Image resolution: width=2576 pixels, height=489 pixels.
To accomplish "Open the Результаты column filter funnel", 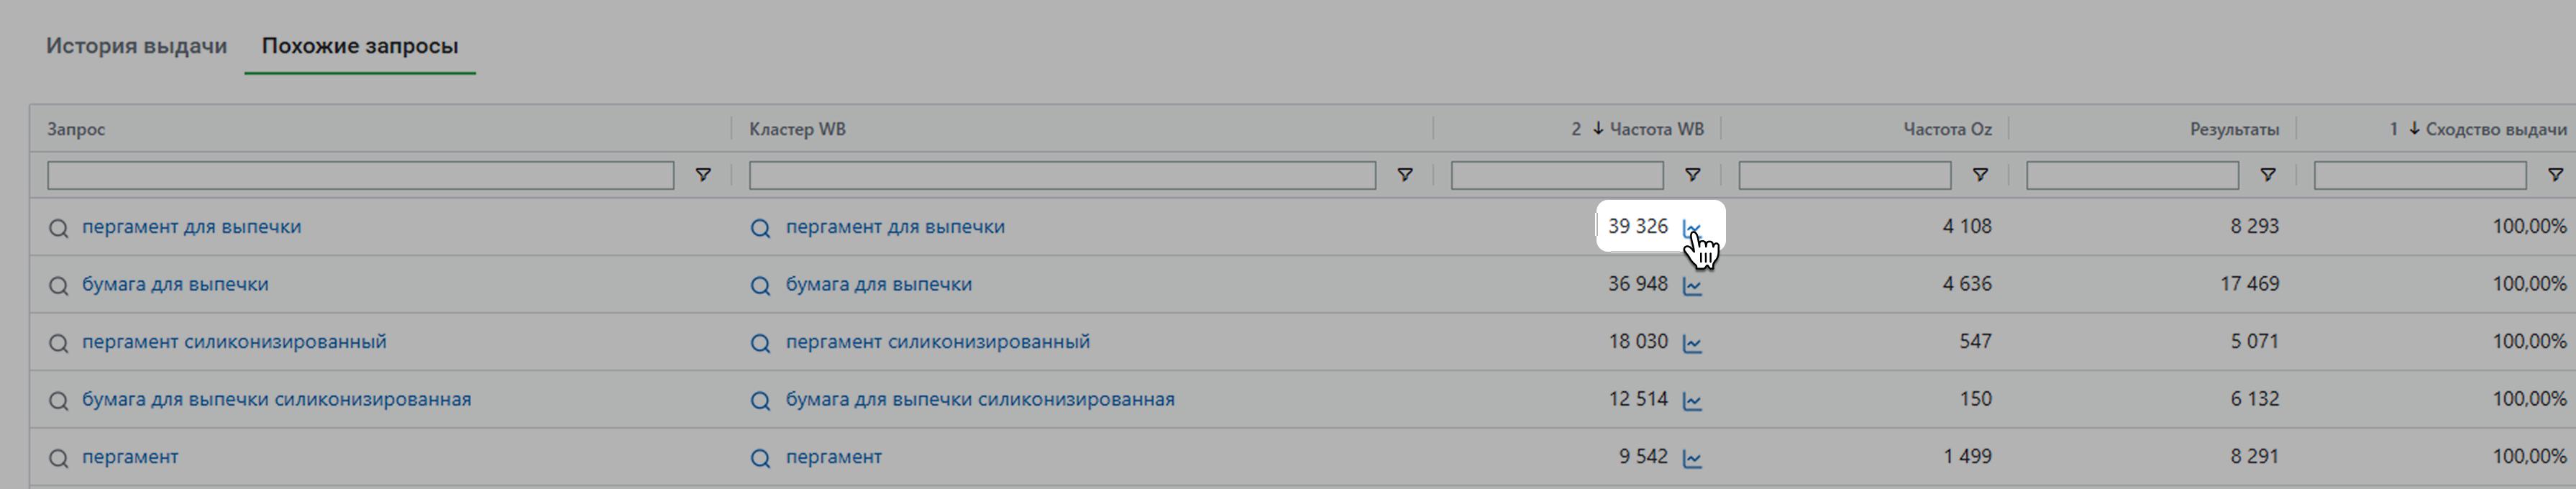I will [x=2267, y=175].
